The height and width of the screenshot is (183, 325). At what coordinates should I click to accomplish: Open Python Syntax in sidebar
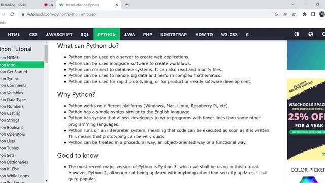(22, 79)
